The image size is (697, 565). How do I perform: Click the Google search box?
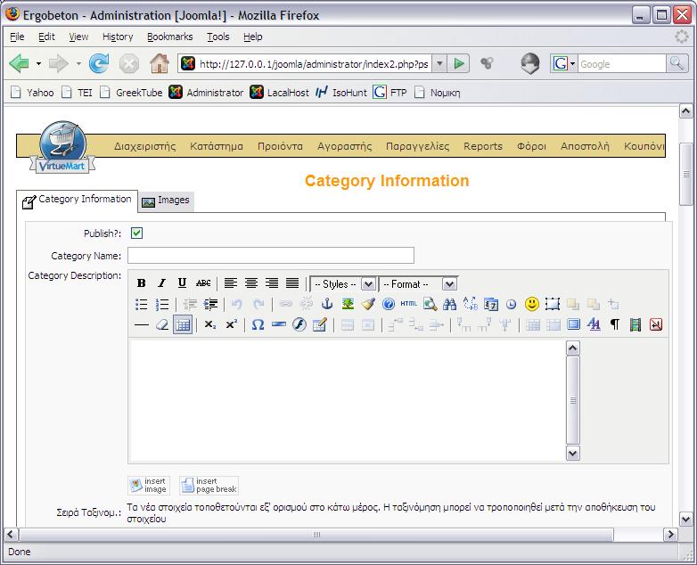pos(621,64)
